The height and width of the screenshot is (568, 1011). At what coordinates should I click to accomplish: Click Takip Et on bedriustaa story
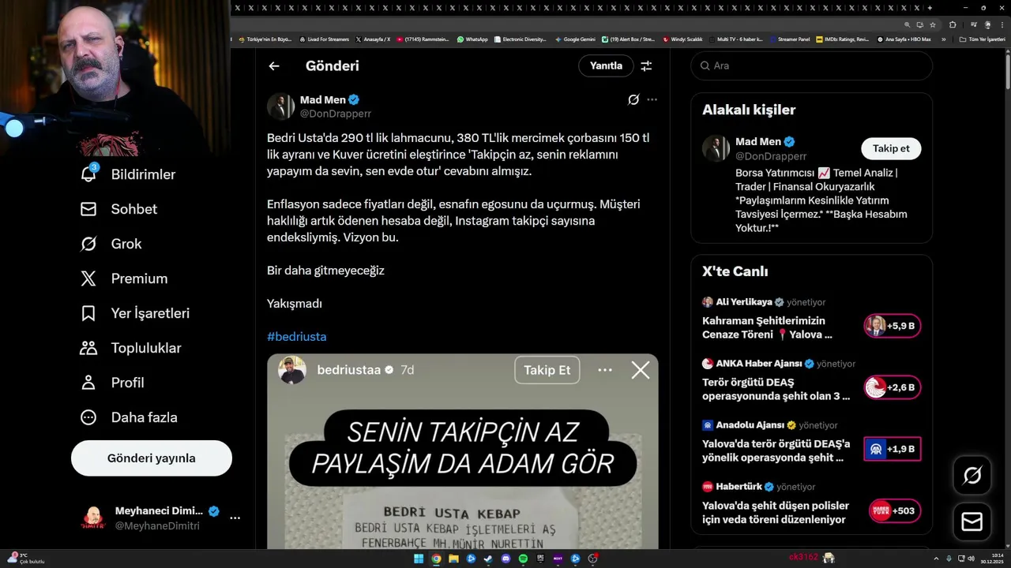click(547, 370)
